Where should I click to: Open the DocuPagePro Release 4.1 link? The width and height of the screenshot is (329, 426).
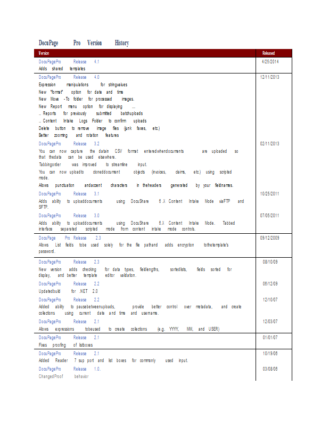click(x=69, y=62)
